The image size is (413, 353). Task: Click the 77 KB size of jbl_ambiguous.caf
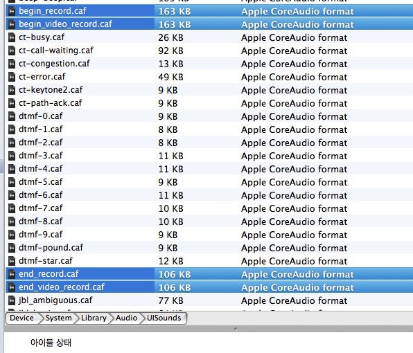(170, 300)
